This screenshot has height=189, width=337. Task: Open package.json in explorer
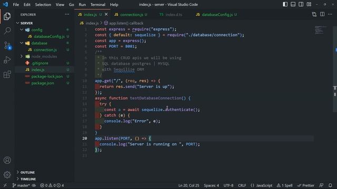coord(43,83)
